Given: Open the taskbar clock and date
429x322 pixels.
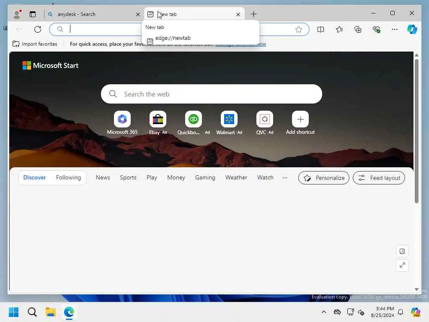Looking at the screenshot, I should pyautogui.click(x=382, y=312).
